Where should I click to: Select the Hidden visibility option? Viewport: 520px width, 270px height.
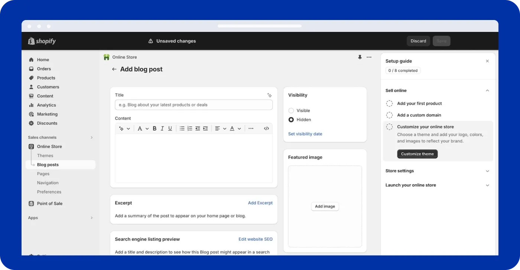[291, 120]
